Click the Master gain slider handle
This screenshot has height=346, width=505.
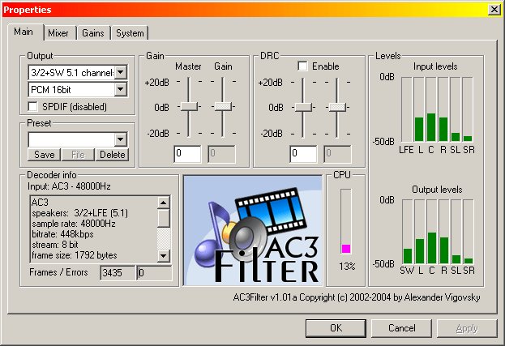pos(189,106)
